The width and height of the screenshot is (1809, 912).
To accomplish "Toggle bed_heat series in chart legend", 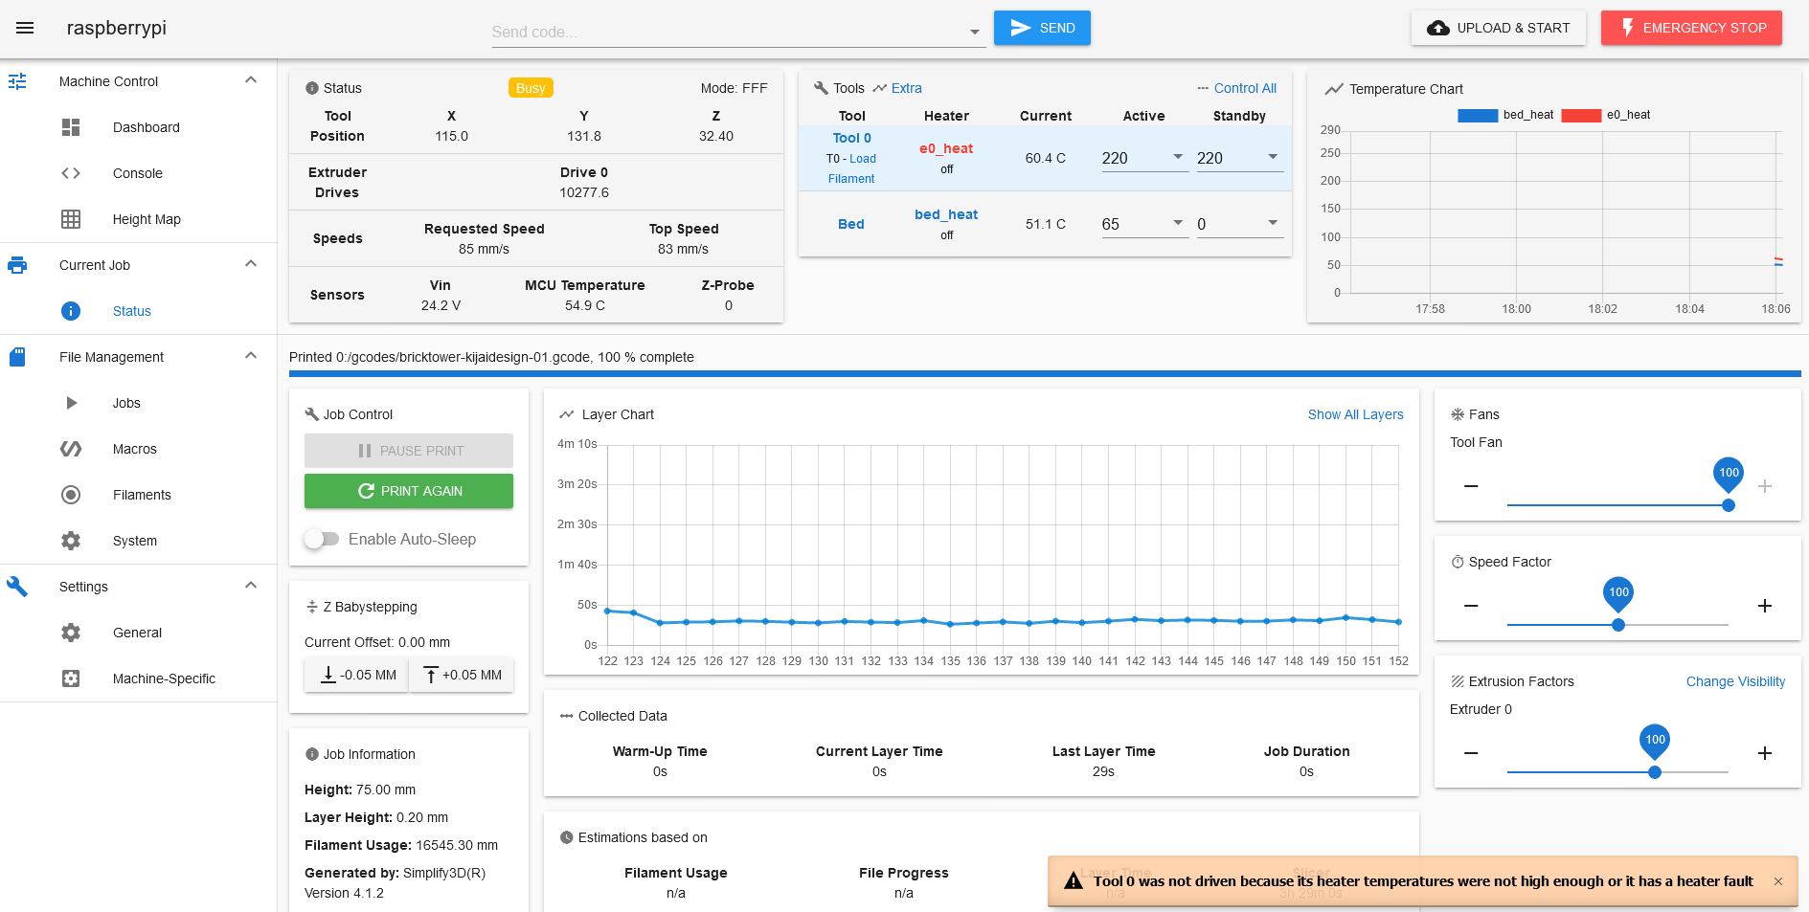I will 1505,115.
